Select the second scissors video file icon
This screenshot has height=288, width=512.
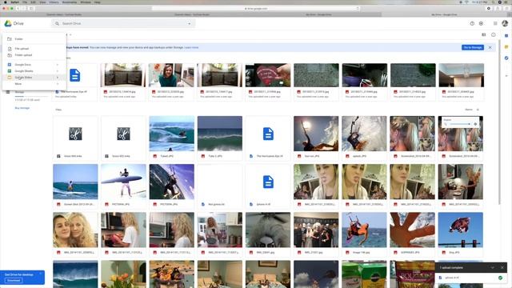coord(123,134)
